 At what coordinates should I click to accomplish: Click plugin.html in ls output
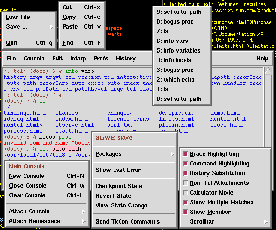click(x=176, y=125)
